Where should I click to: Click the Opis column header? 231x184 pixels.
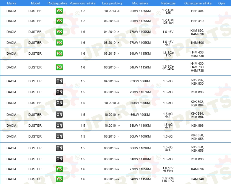tap(222, 3)
